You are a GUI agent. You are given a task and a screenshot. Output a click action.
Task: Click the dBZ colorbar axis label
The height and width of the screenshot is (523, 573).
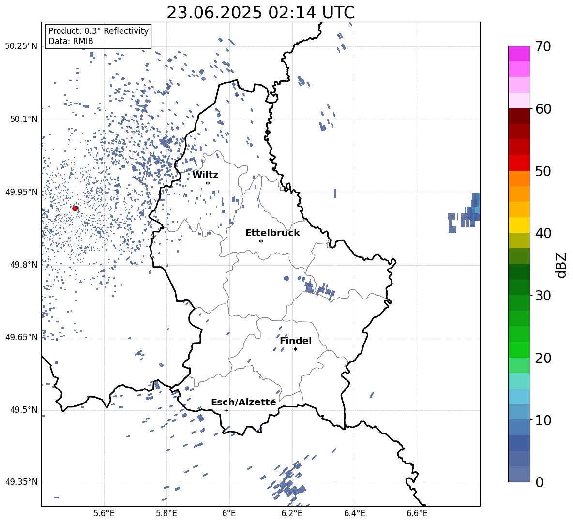[561, 265]
